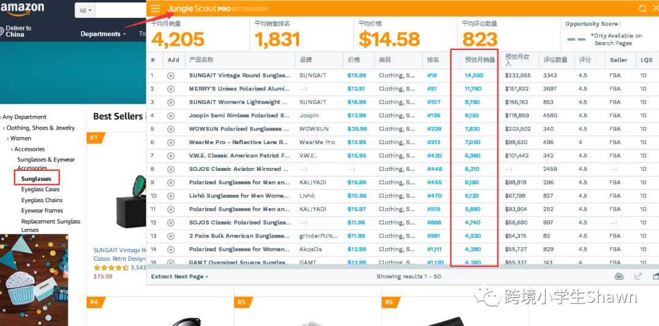This screenshot has width=659, height=326.
Task: Open the Jungle Scout hamburger menu
Action: (x=156, y=9)
